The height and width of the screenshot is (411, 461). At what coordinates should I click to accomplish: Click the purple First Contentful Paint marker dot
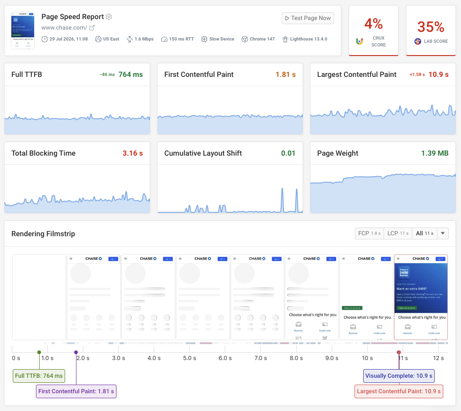point(76,352)
